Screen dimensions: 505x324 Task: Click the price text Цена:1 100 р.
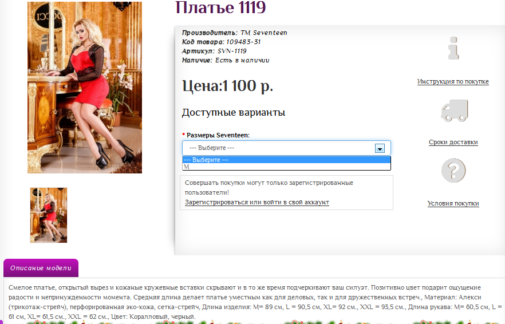[227, 86]
